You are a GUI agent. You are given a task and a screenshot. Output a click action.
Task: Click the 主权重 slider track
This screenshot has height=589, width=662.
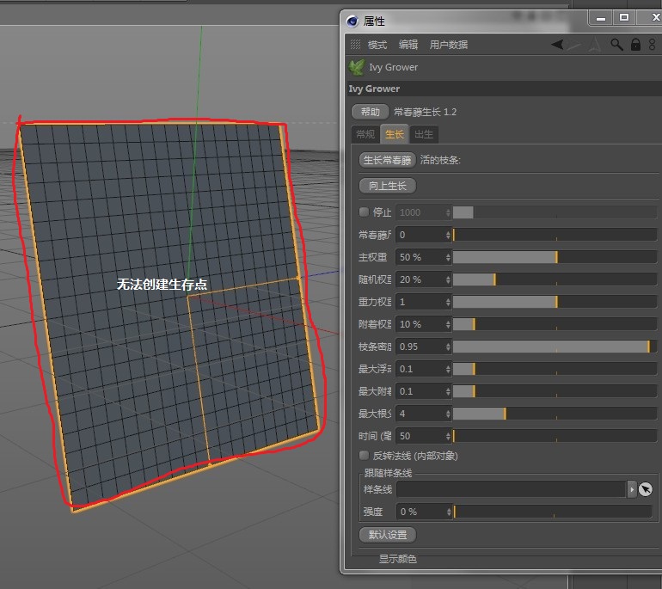pyautogui.click(x=555, y=257)
